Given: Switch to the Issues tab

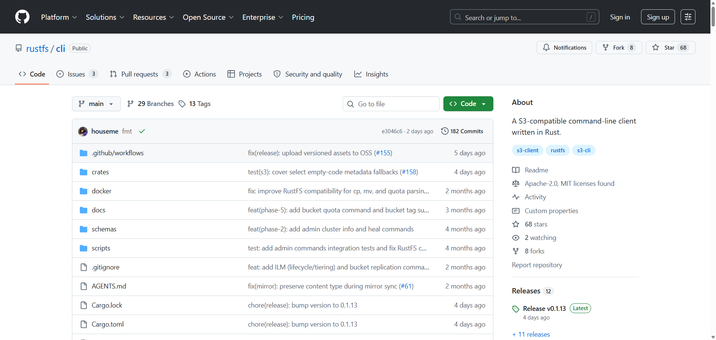Looking at the screenshot, I should (77, 74).
